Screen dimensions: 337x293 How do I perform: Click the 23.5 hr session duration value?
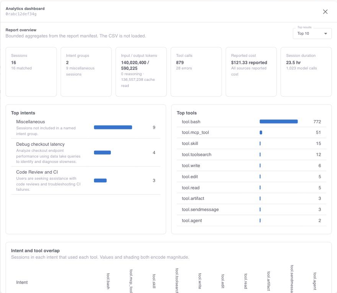pos(293,63)
